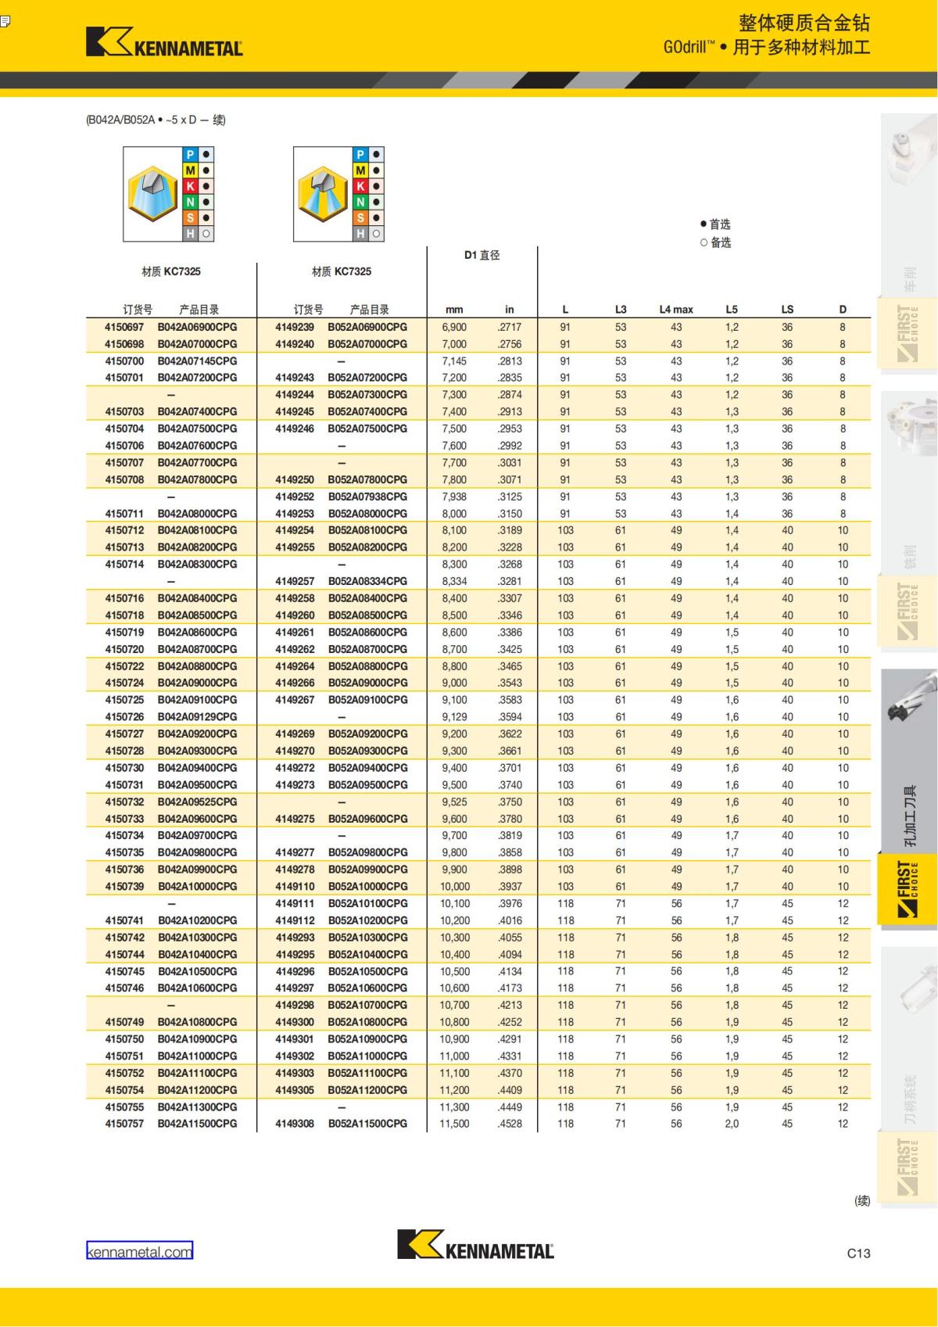Image resolution: width=938 pixels, height=1327 pixels.
Task: Click catalog number B052A10700CPG
Action: tap(367, 1006)
